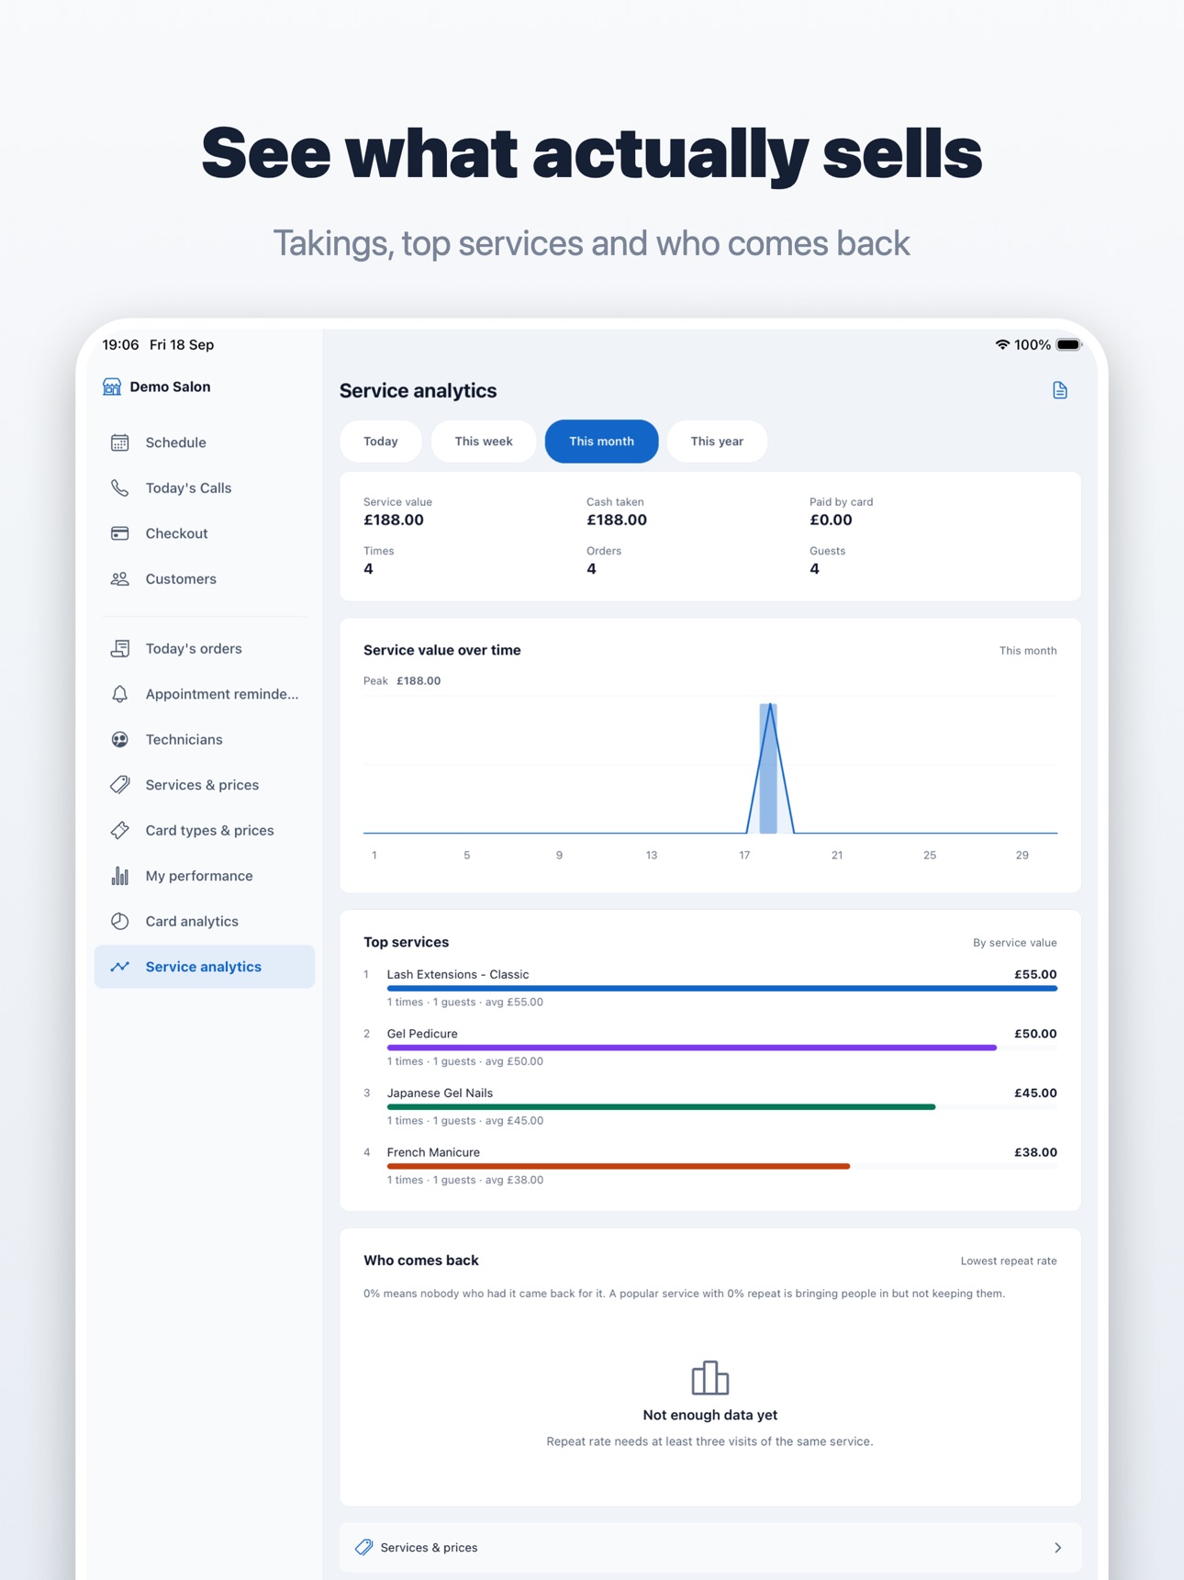Open Today's Calls menu item
This screenshot has width=1184, height=1580.
205,487
